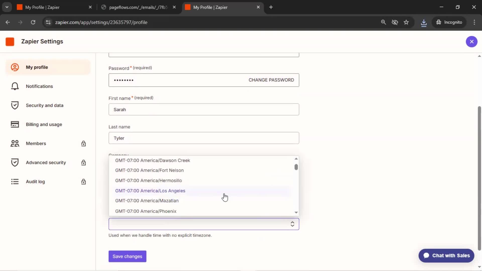Click the forward navigation arrow
482x271 pixels.
point(20,22)
